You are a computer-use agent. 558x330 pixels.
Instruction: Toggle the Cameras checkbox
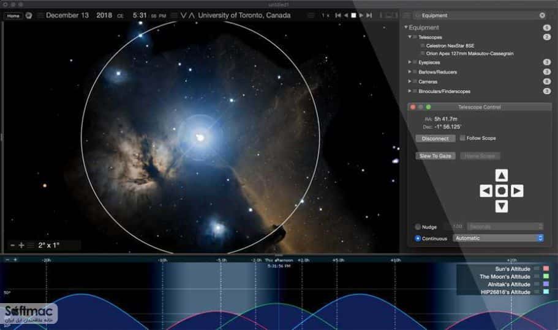click(x=415, y=81)
